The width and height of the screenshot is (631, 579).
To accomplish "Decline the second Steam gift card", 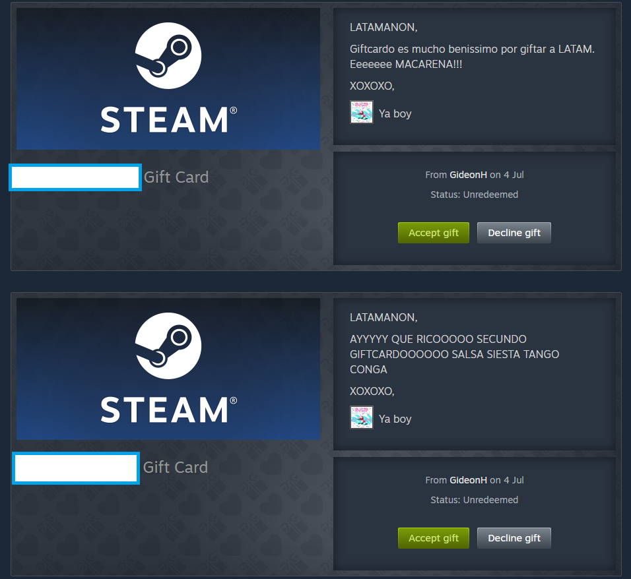I will click(x=514, y=538).
